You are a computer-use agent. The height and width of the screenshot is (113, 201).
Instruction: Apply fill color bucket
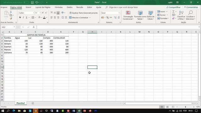tap(39, 18)
